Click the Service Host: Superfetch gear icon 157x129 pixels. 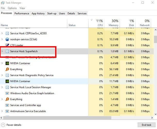7,51
